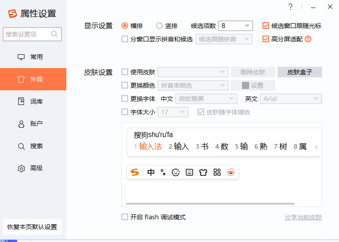Image resolution: width=339 pixels, height=242 pixels.
Task: Click the search magnifier in settings search box
Action: point(54,34)
